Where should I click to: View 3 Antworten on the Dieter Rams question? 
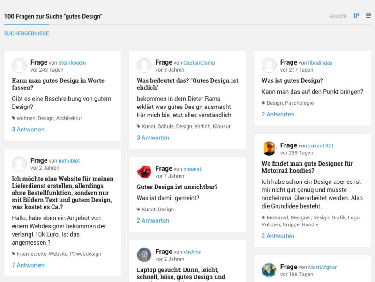click(153, 137)
